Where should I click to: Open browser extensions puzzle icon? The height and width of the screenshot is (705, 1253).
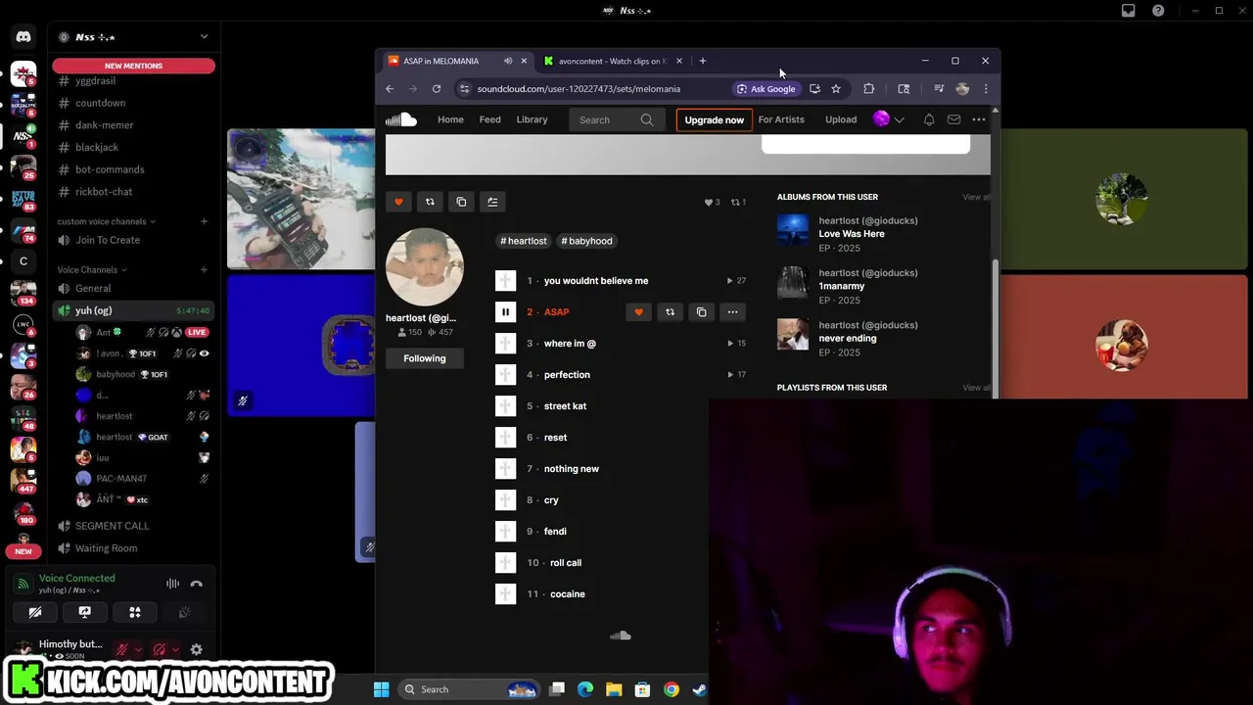tap(868, 89)
